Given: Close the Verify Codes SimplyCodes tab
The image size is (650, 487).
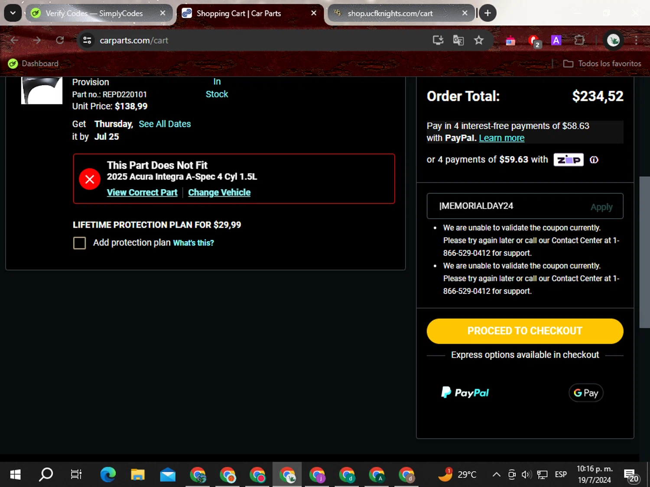Looking at the screenshot, I should (x=162, y=13).
